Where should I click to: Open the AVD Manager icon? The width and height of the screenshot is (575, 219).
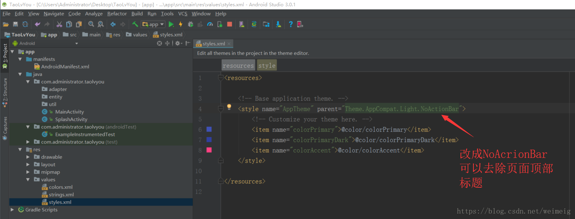(242, 24)
